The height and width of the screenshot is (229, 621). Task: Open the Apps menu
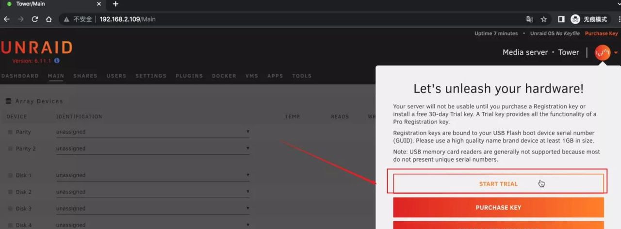[275, 76]
